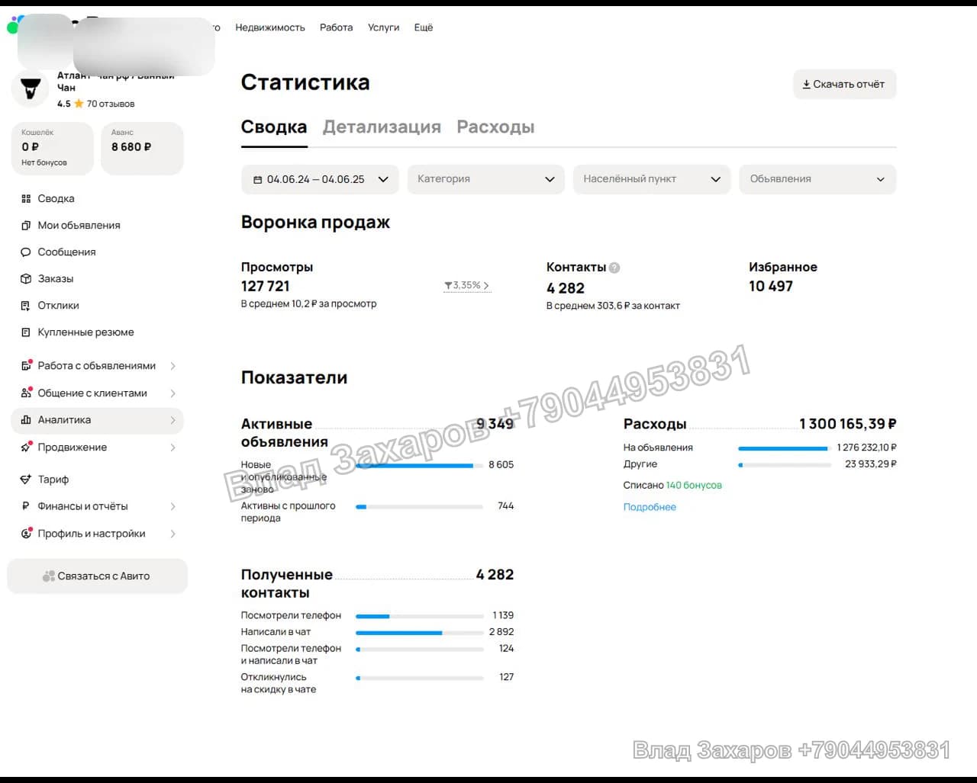This screenshot has width=977, height=783.
Task: Click the calendar icon in date filter
Action: click(x=257, y=180)
